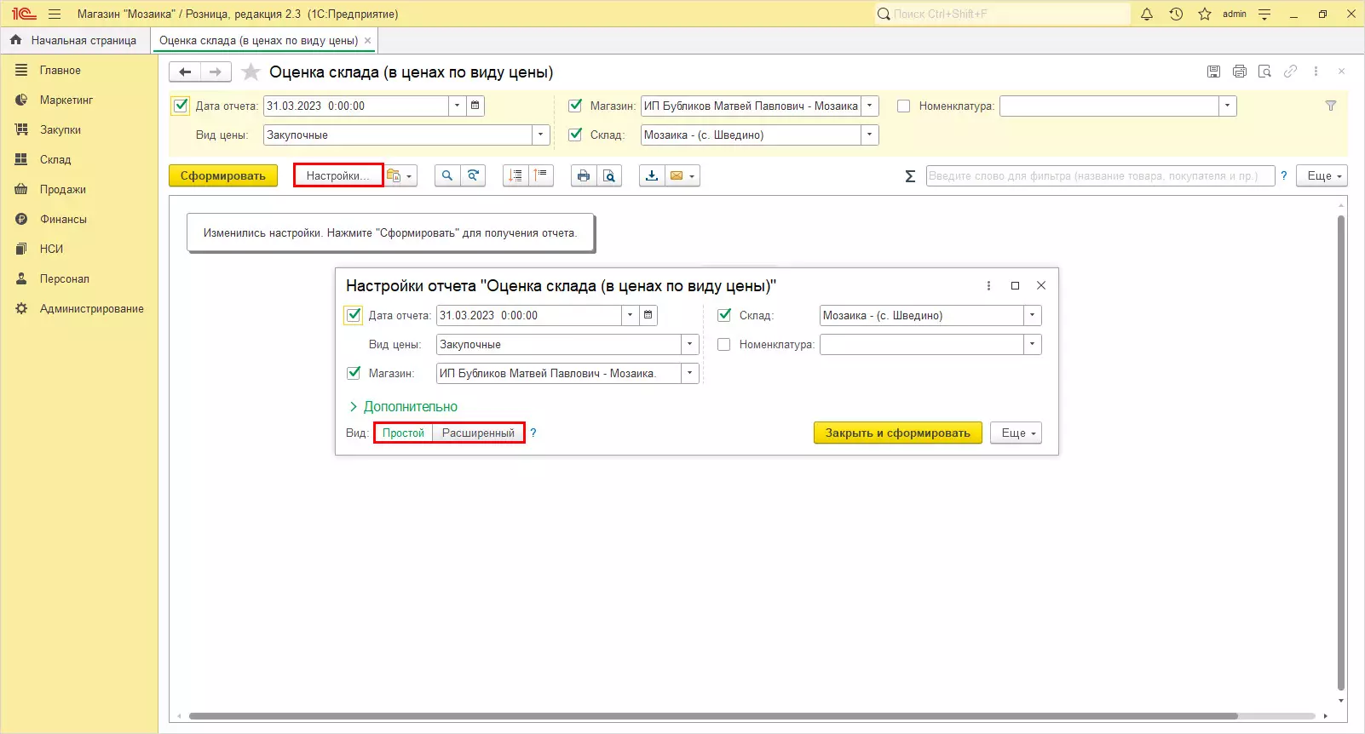Click the print report icon in toolbar

point(583,176)
